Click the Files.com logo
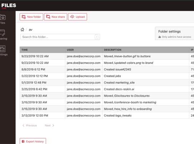The image size is (194, 144). pyautogui.click(x=9, y=6)
